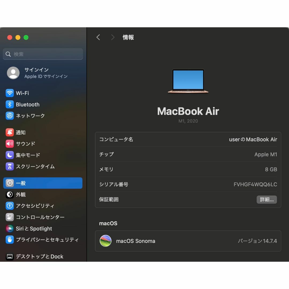This screenshot has height=289, width=289.
Task: Click the user avatar icon
Action: click(13, 73)
